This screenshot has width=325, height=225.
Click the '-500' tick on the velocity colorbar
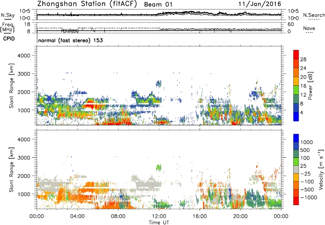[x=307, y=190]
